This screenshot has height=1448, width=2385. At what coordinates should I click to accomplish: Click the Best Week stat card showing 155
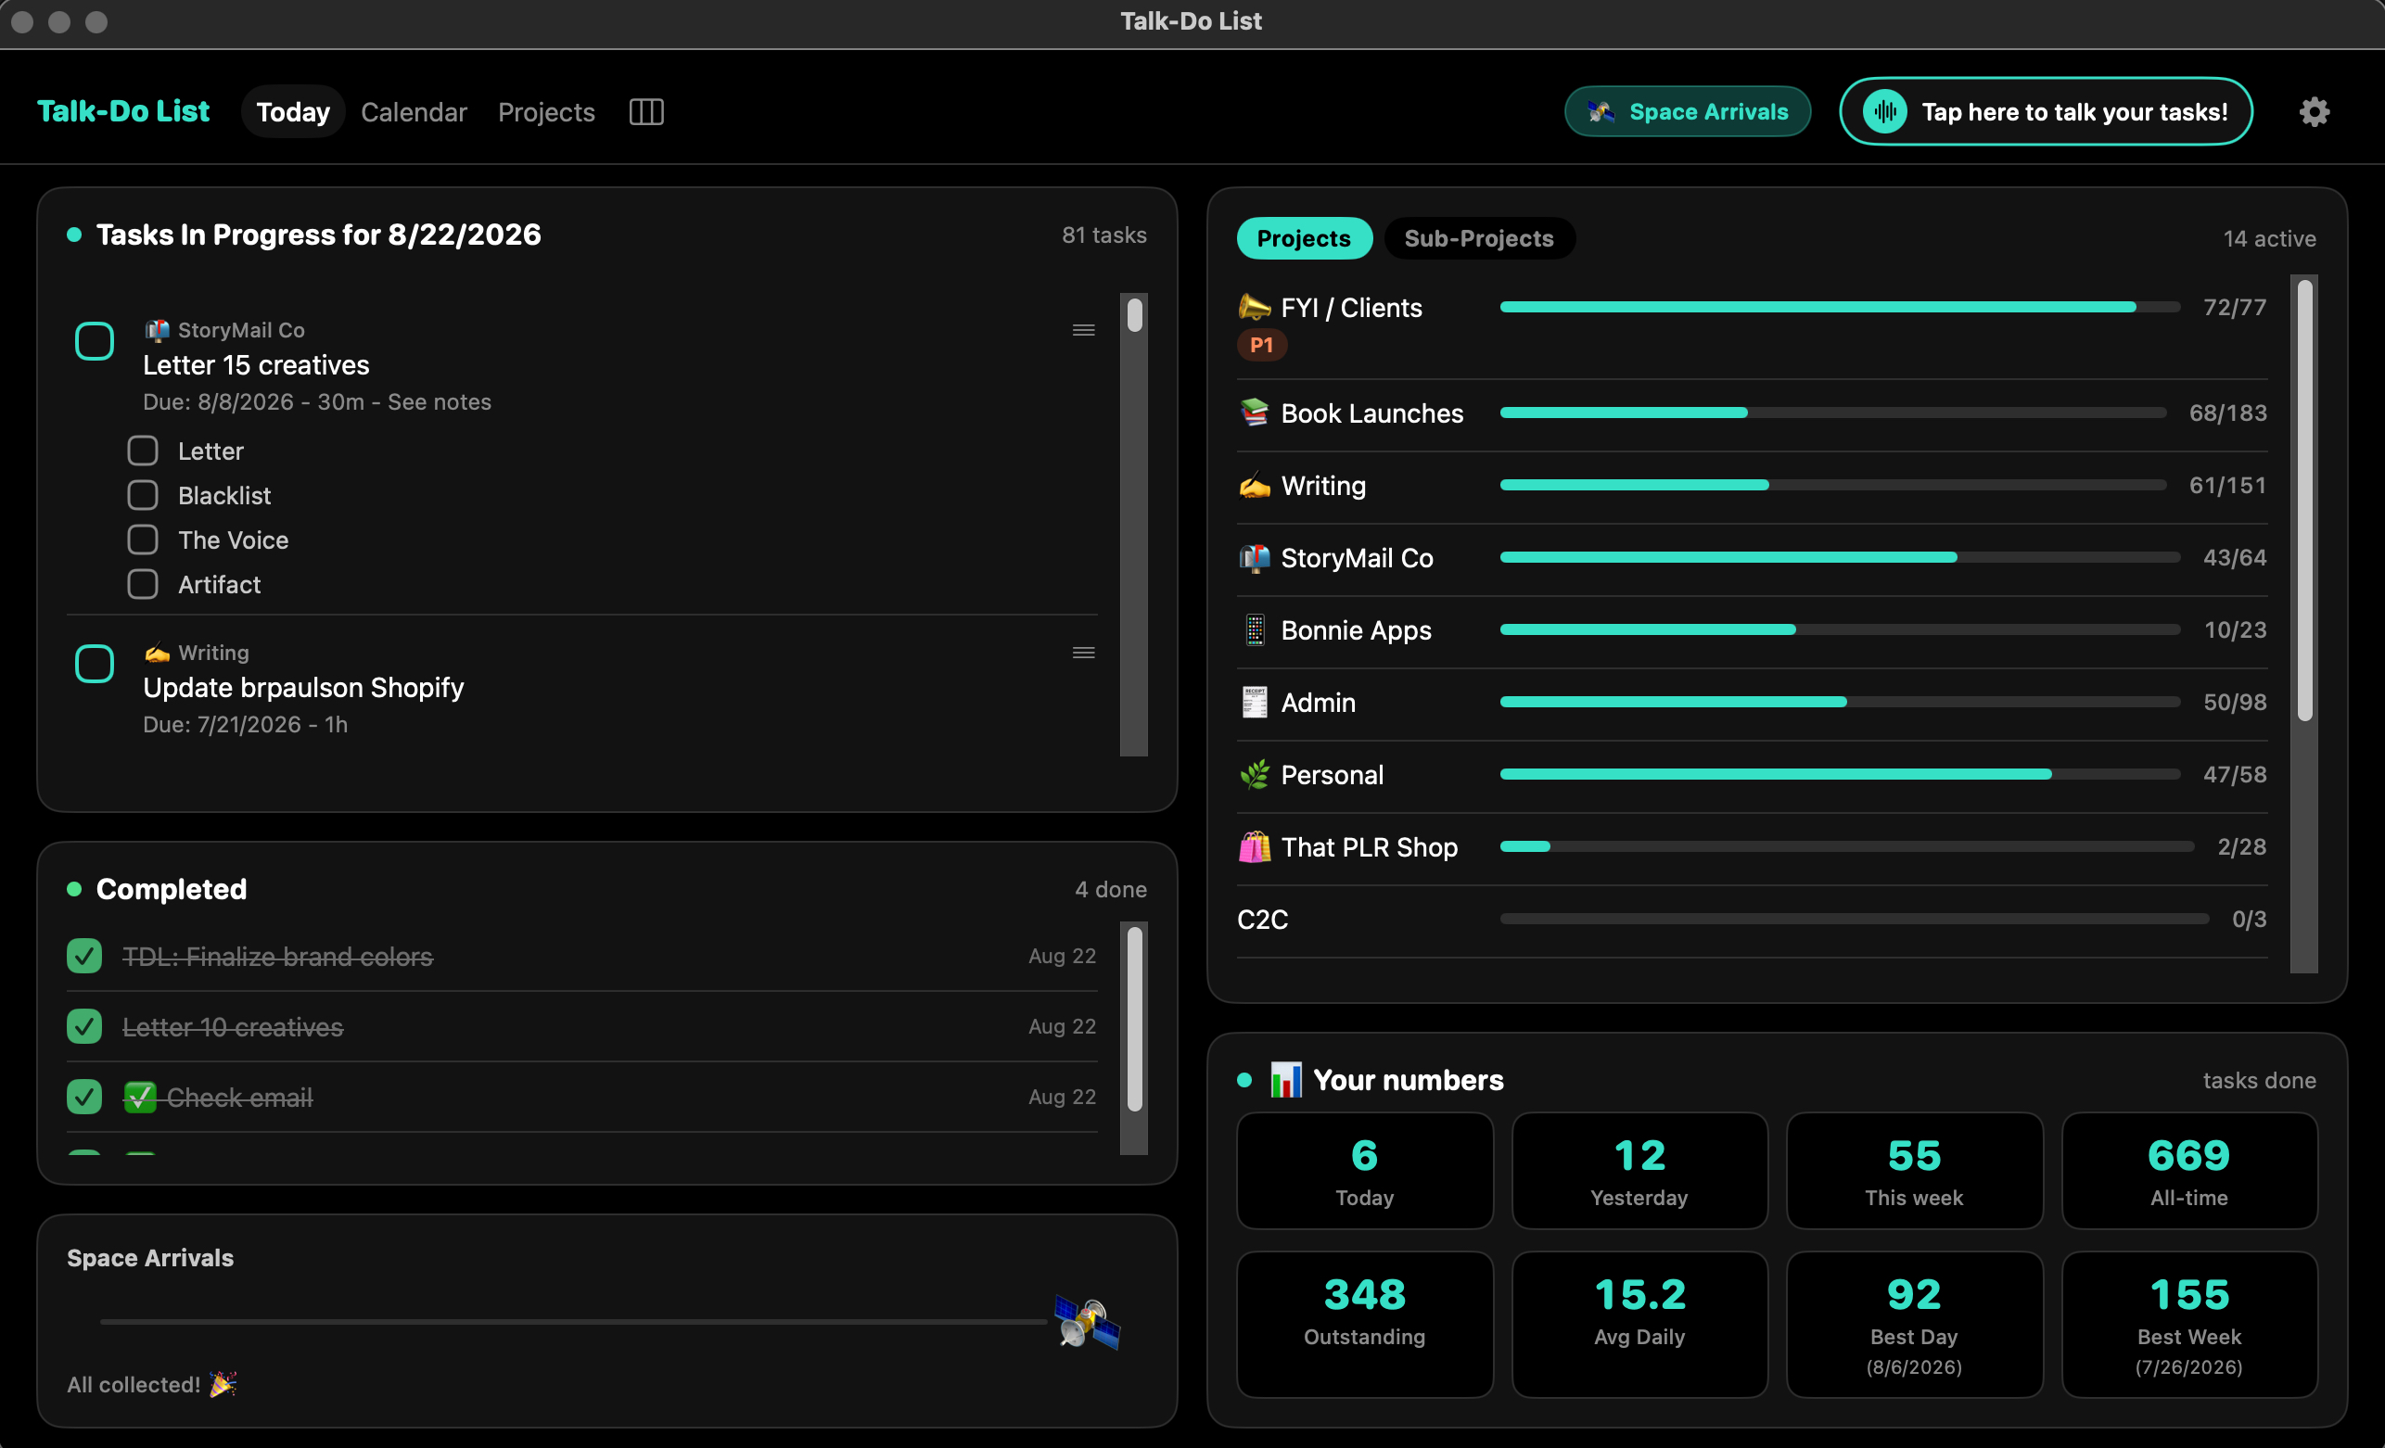[2189, 1324]
